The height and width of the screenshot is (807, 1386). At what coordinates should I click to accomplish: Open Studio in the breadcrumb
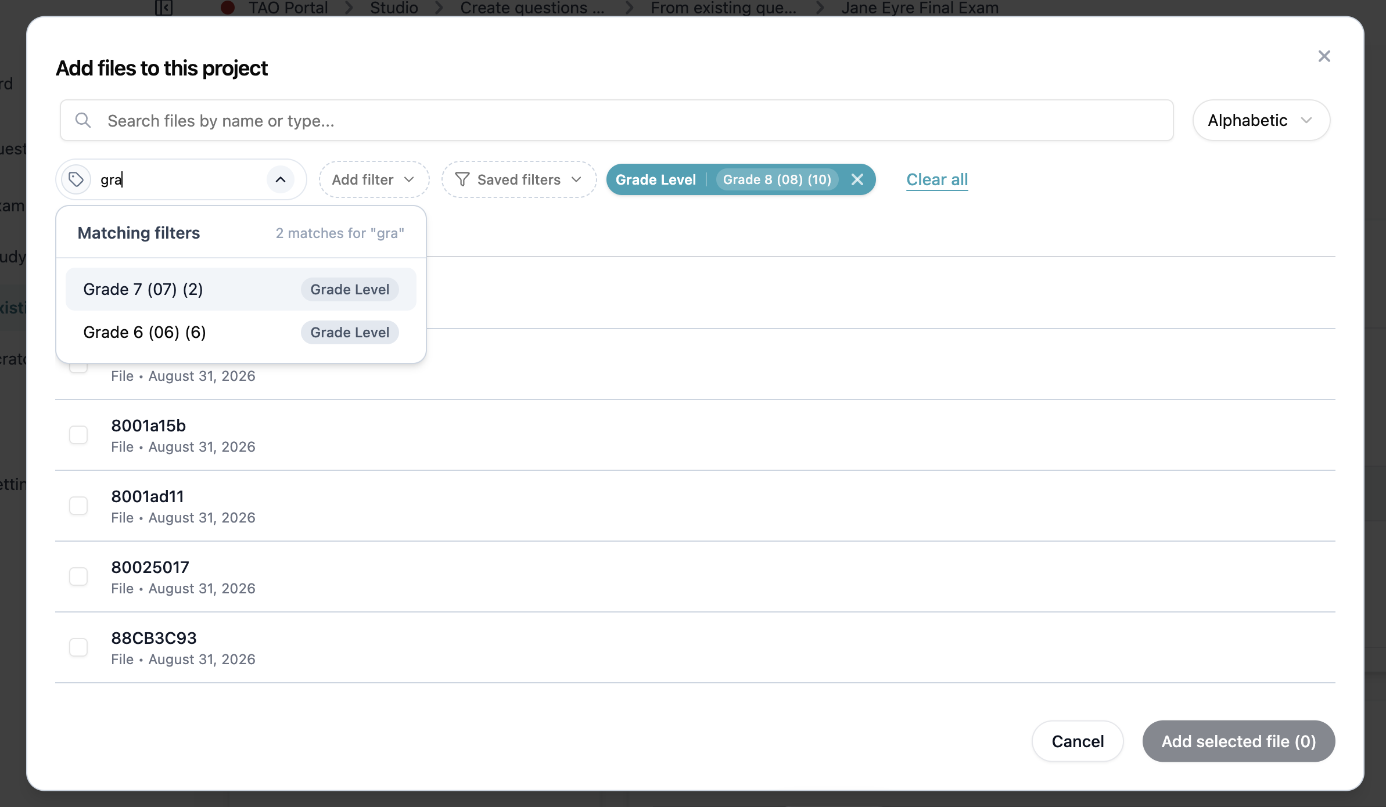(x=394, y=8)
